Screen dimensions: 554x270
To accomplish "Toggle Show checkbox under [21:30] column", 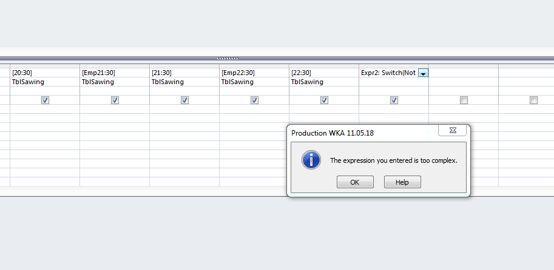I will (184, 100).
